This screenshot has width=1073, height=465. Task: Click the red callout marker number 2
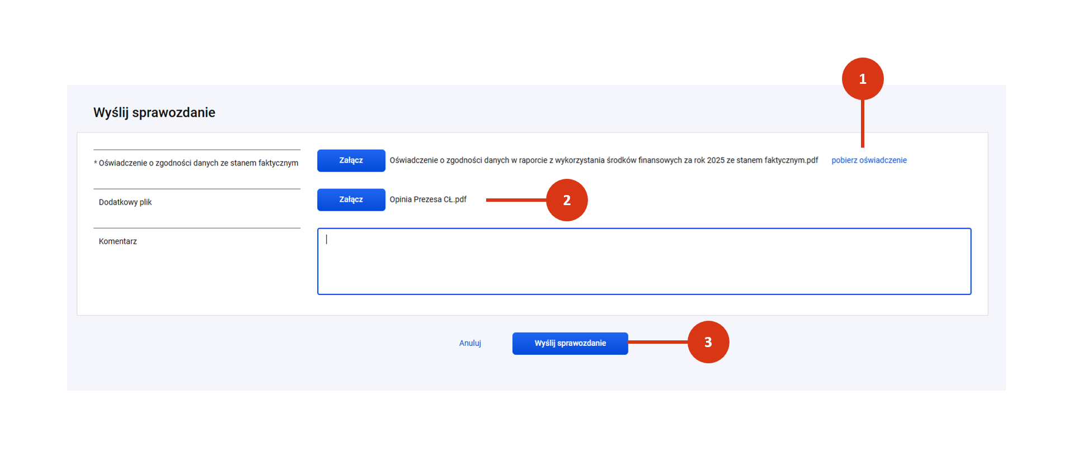(x=567, y=200)
